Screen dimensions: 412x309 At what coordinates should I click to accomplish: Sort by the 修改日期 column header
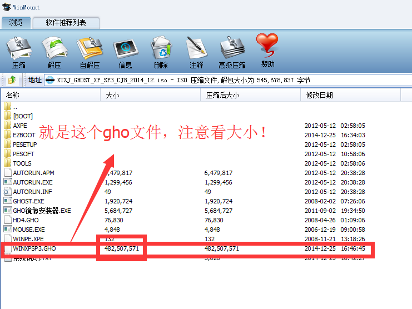click(319, 95)
